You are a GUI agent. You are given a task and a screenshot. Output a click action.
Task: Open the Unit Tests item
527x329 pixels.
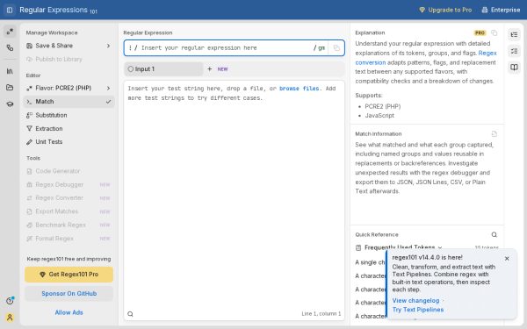pyautogui.click(x=69, y=142)
